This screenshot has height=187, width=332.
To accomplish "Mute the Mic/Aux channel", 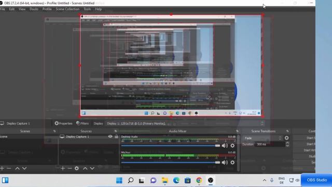I will [225, 163].
